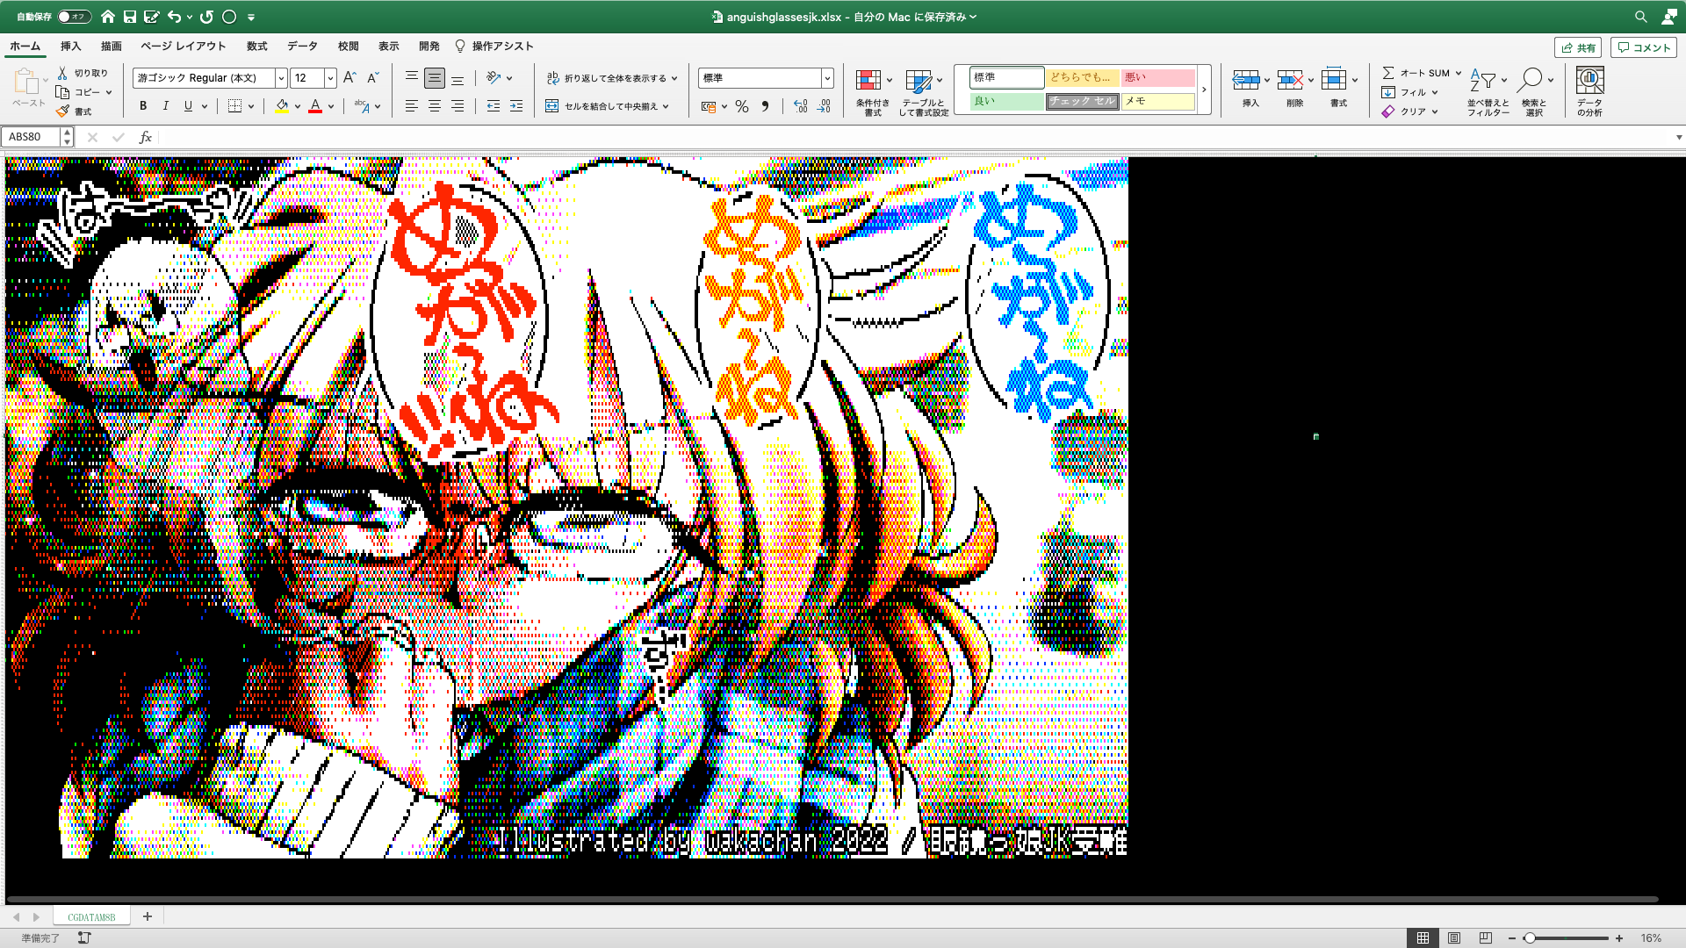Switch to ページ レイアウト tab
The width and height of the screenshot is (1686, 948).
pyautogui.click(x=184, y=47)
